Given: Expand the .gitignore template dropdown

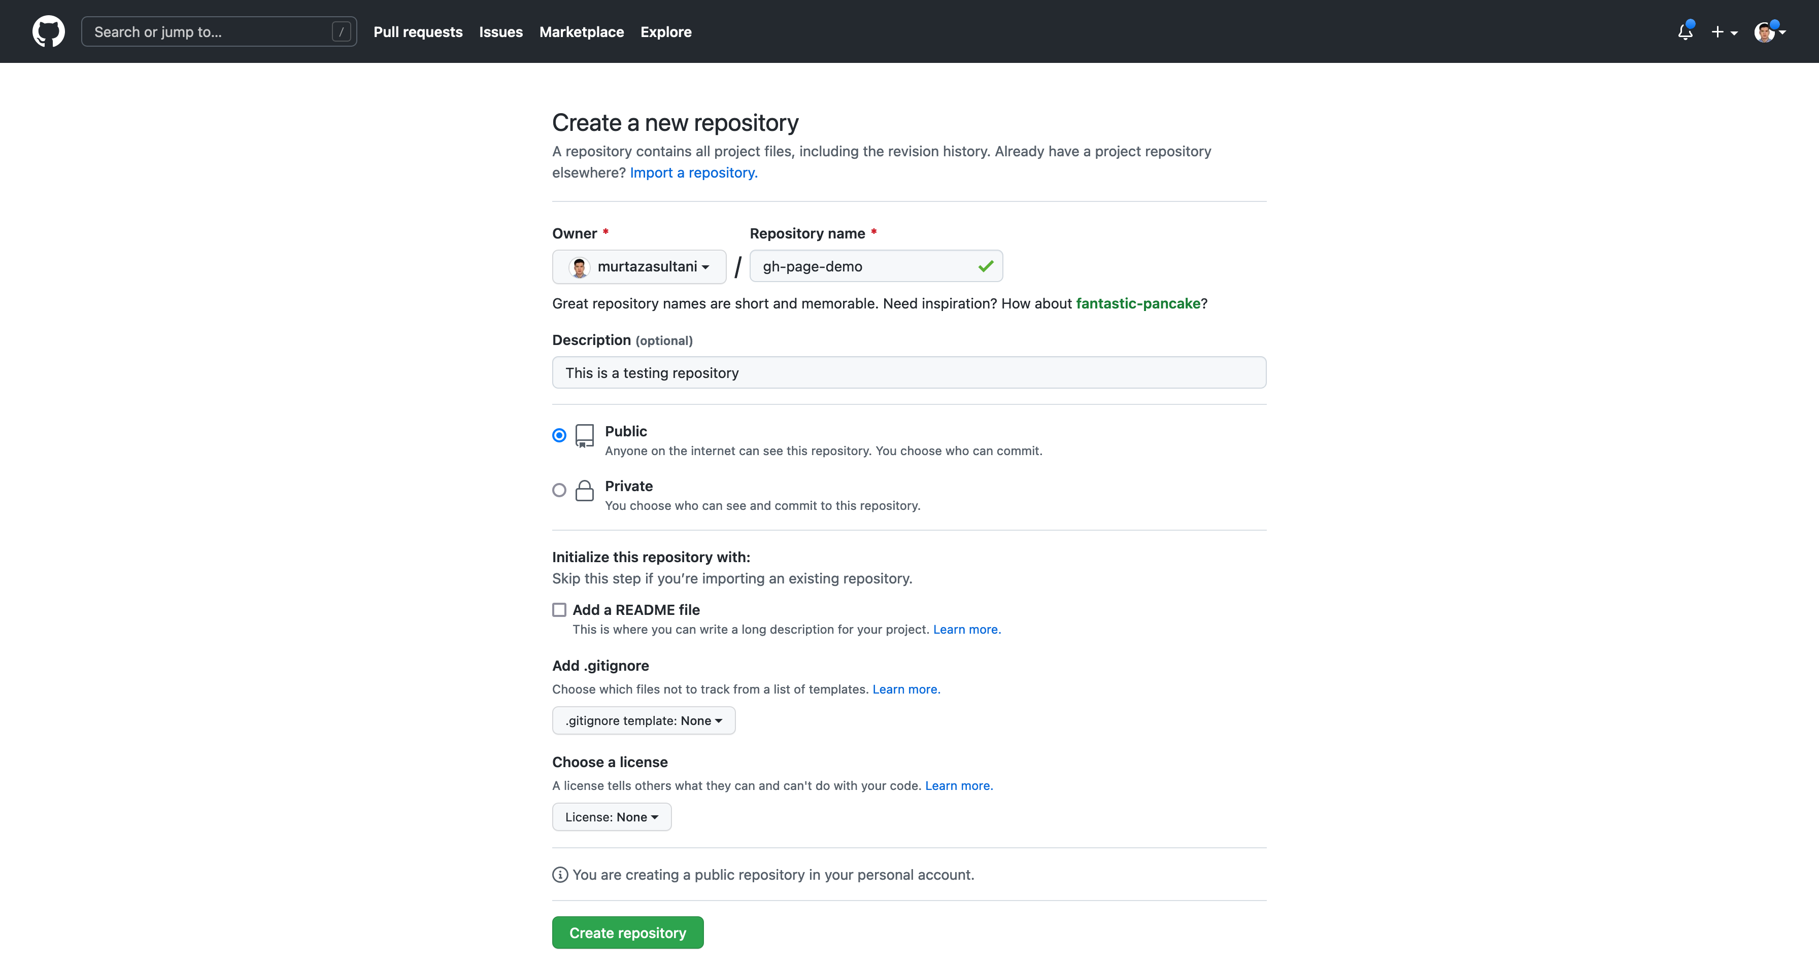Looking at the screenshot, I should tap(643, 721).
